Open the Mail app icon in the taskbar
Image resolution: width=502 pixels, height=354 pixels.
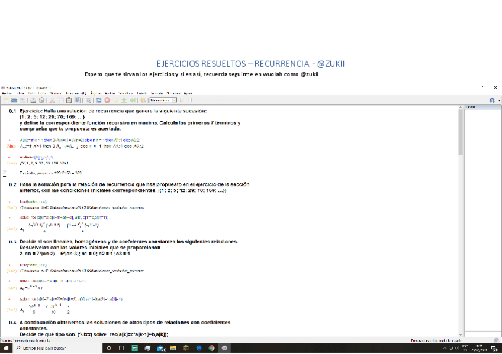coord(160,348)
